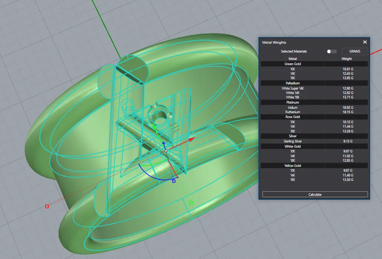
Task: Select the Platinum category header
Action: (292, 102)
